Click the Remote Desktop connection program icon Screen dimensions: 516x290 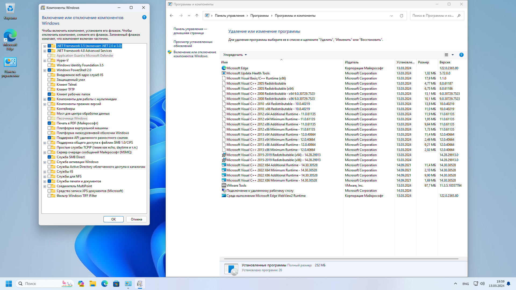click(x=224, y=191)
